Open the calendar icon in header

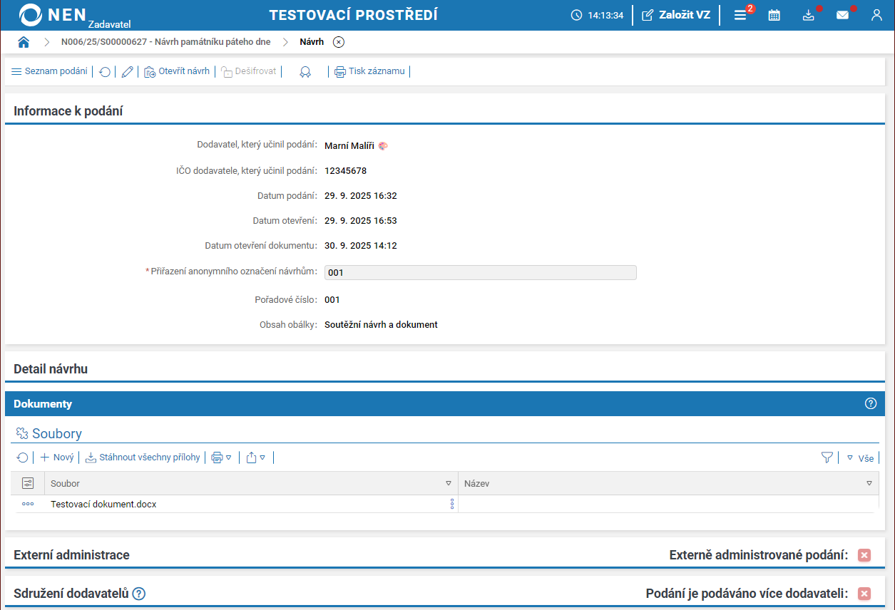pyautogui.click(x=774, y=15)
